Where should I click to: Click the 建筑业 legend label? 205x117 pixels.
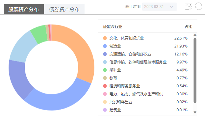[115, 110]
